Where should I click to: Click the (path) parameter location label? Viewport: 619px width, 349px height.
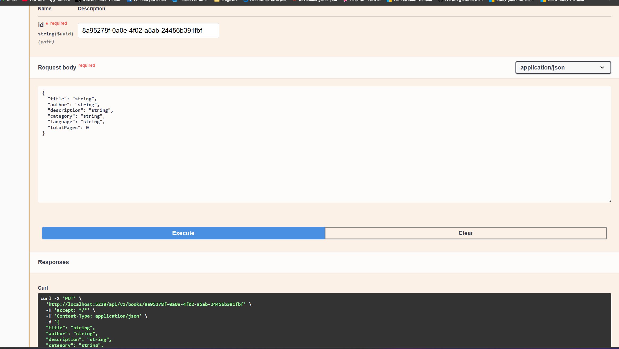pos(46,42)
